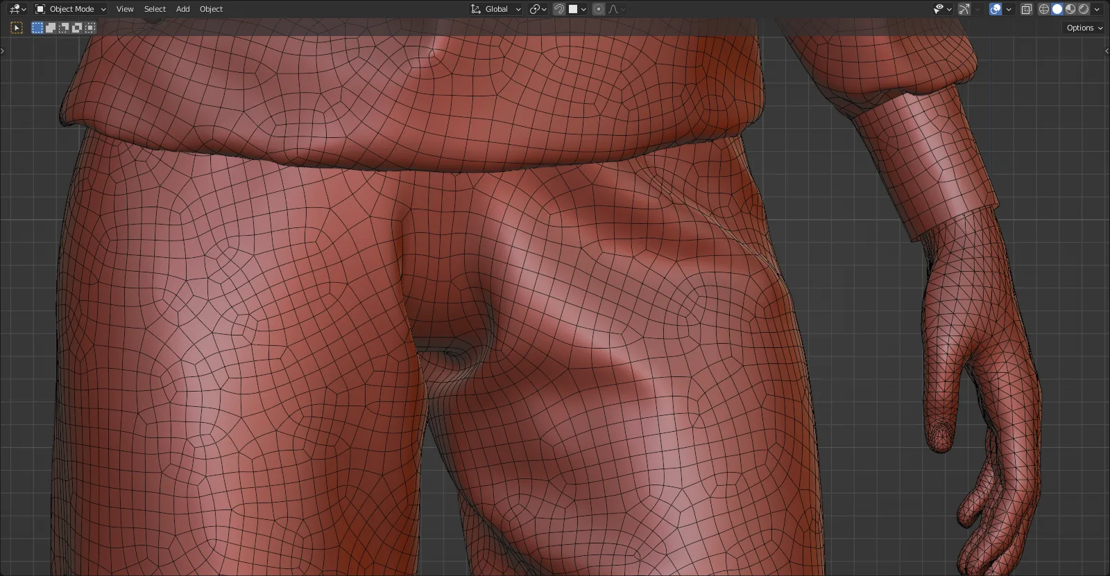
Task: Choose invert selection mode
Action: tap(77, 28)
